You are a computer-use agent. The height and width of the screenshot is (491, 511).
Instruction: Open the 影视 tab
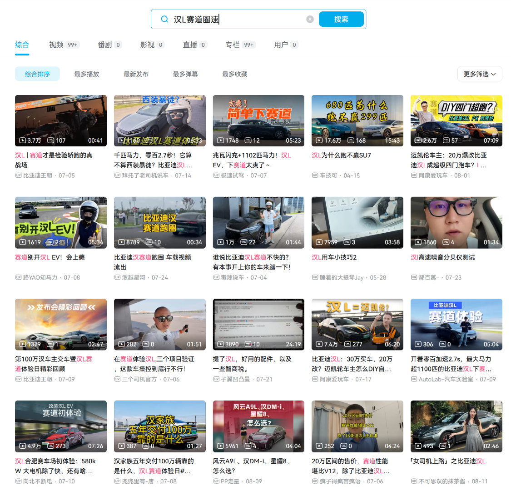point(152,45)
